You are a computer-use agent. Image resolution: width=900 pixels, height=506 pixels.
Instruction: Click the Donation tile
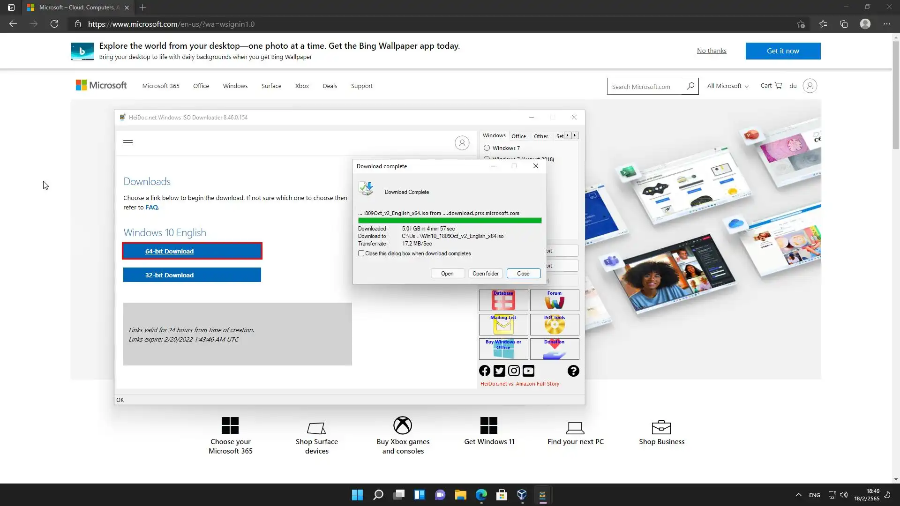[555, 349]
